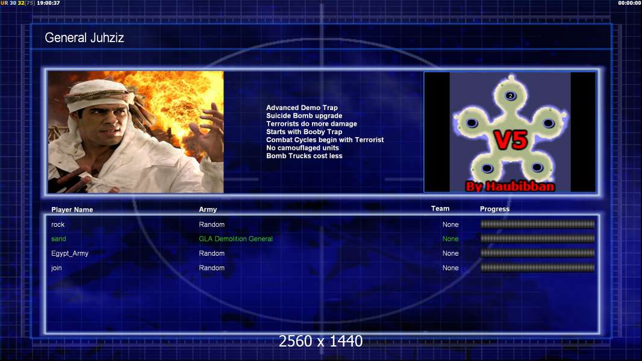Select player 'Egypt_Army' in the list
The image size is (642, 361).
pyautogui.click(x=70, y=253)
